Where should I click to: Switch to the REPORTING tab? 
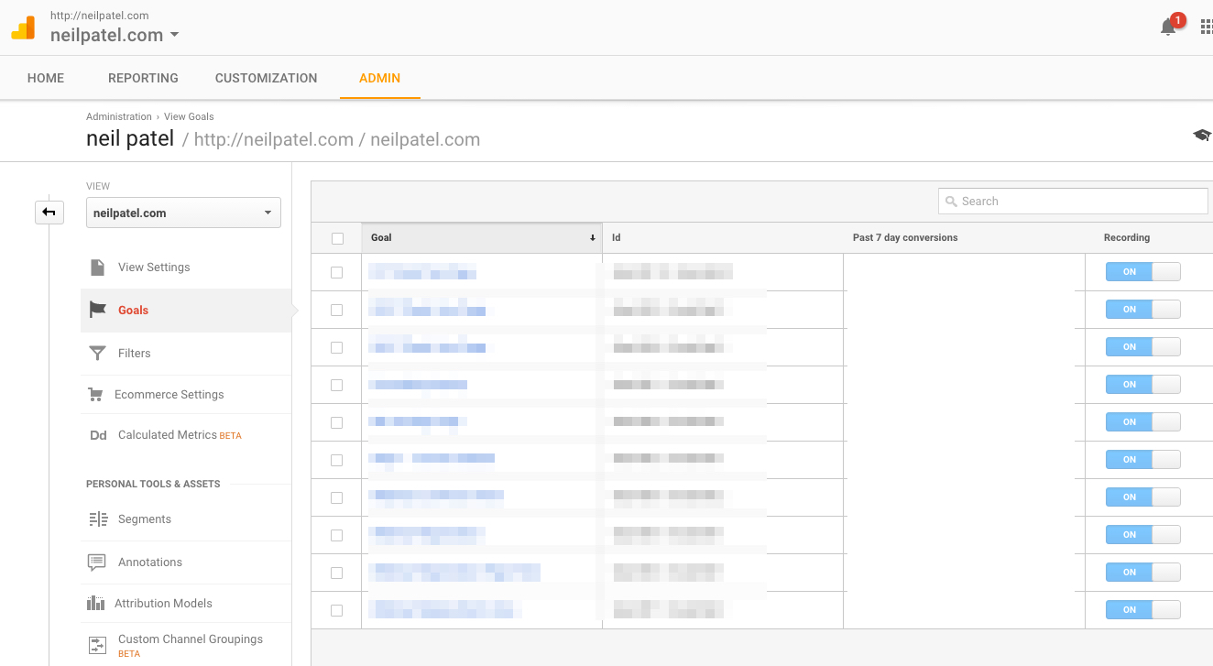pos(143,79)
